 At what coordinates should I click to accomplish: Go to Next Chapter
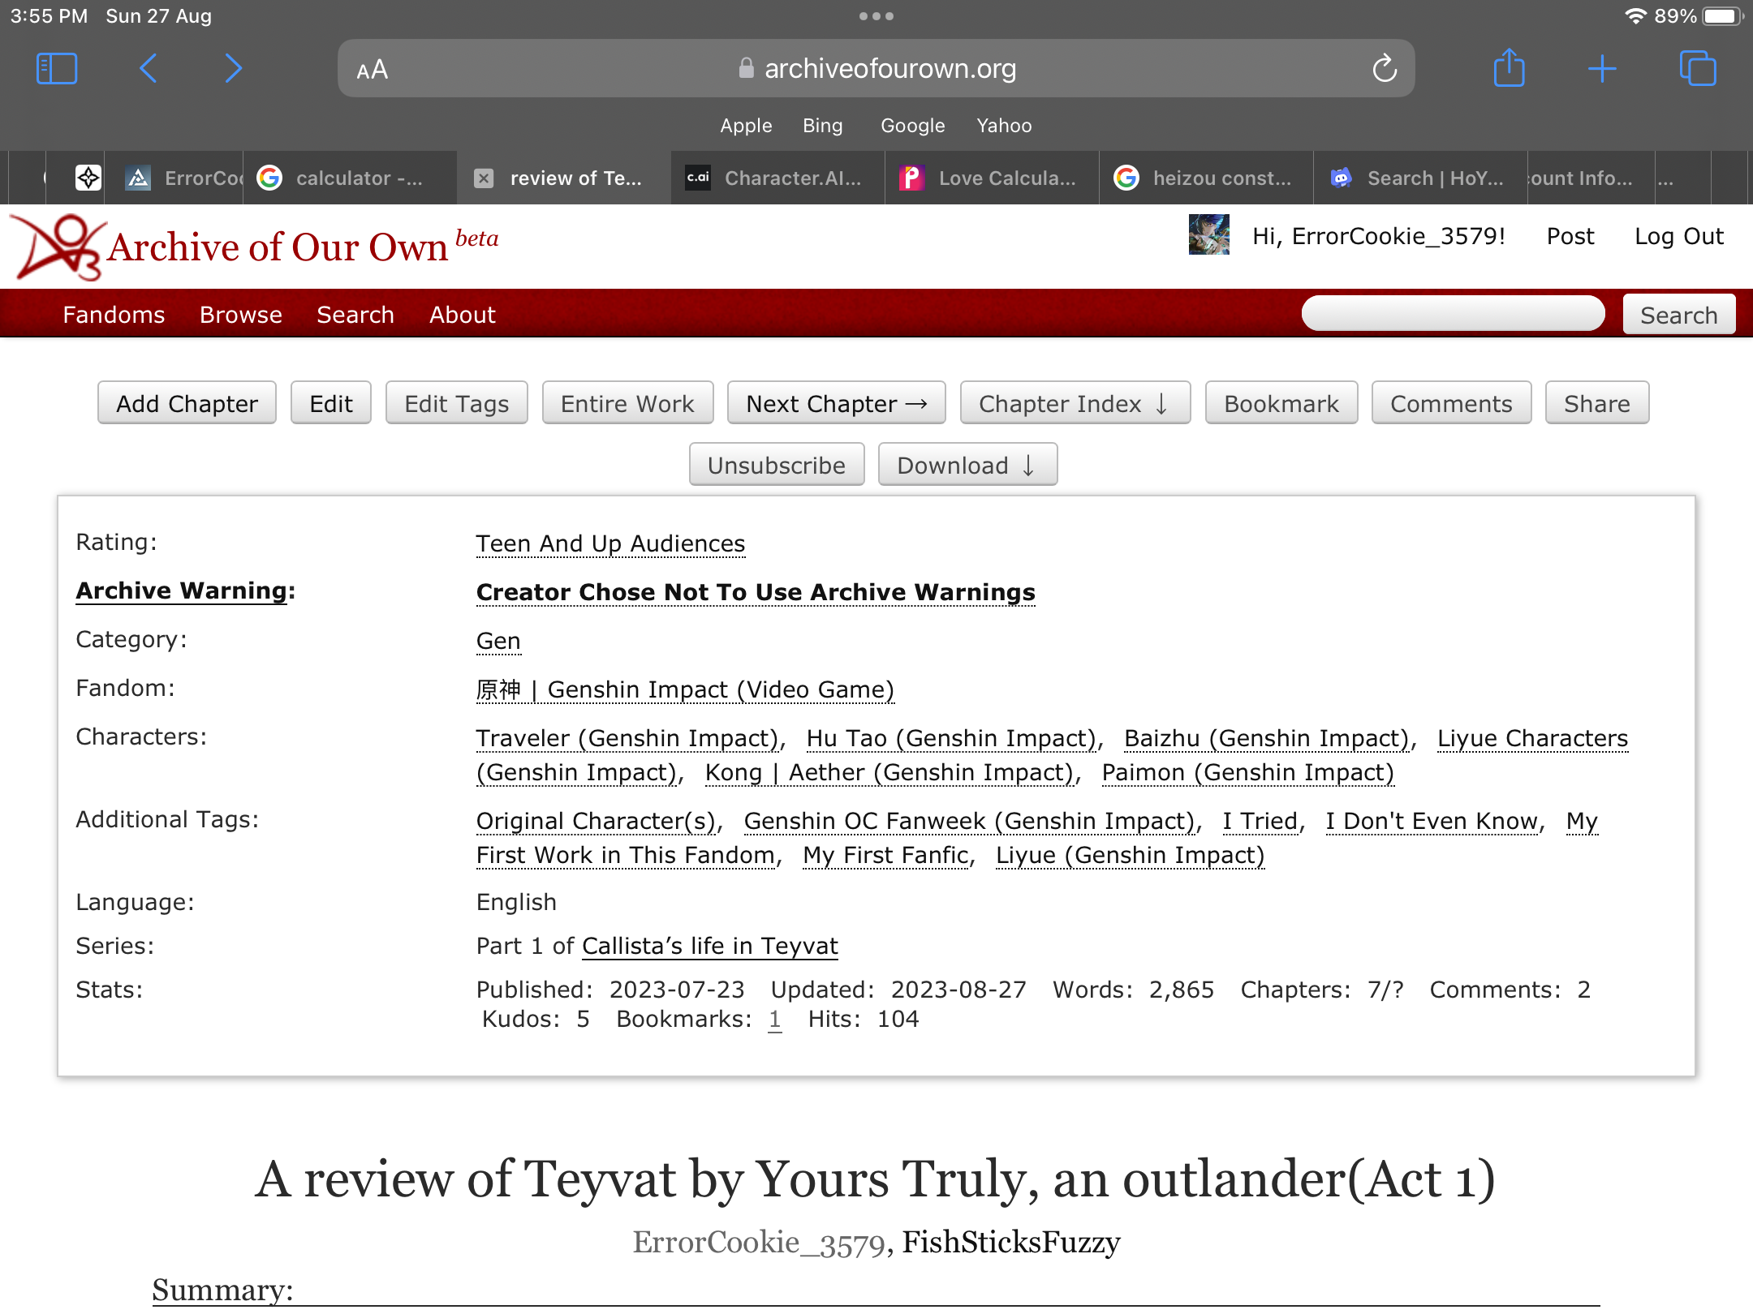[x=836, y=403]
